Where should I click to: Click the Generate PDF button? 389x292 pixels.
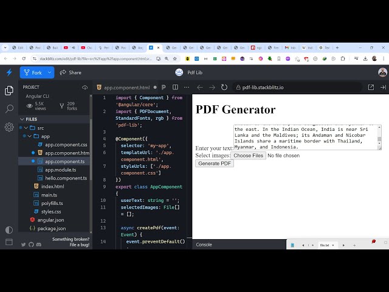pyautogui.click(x=215, y=164)
